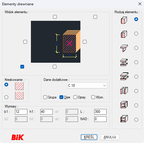This screenshot has height=143, width=144.
Task: Open the C 18 timber class dropdown
Action: pyautogui.click(x=87, y=86)
